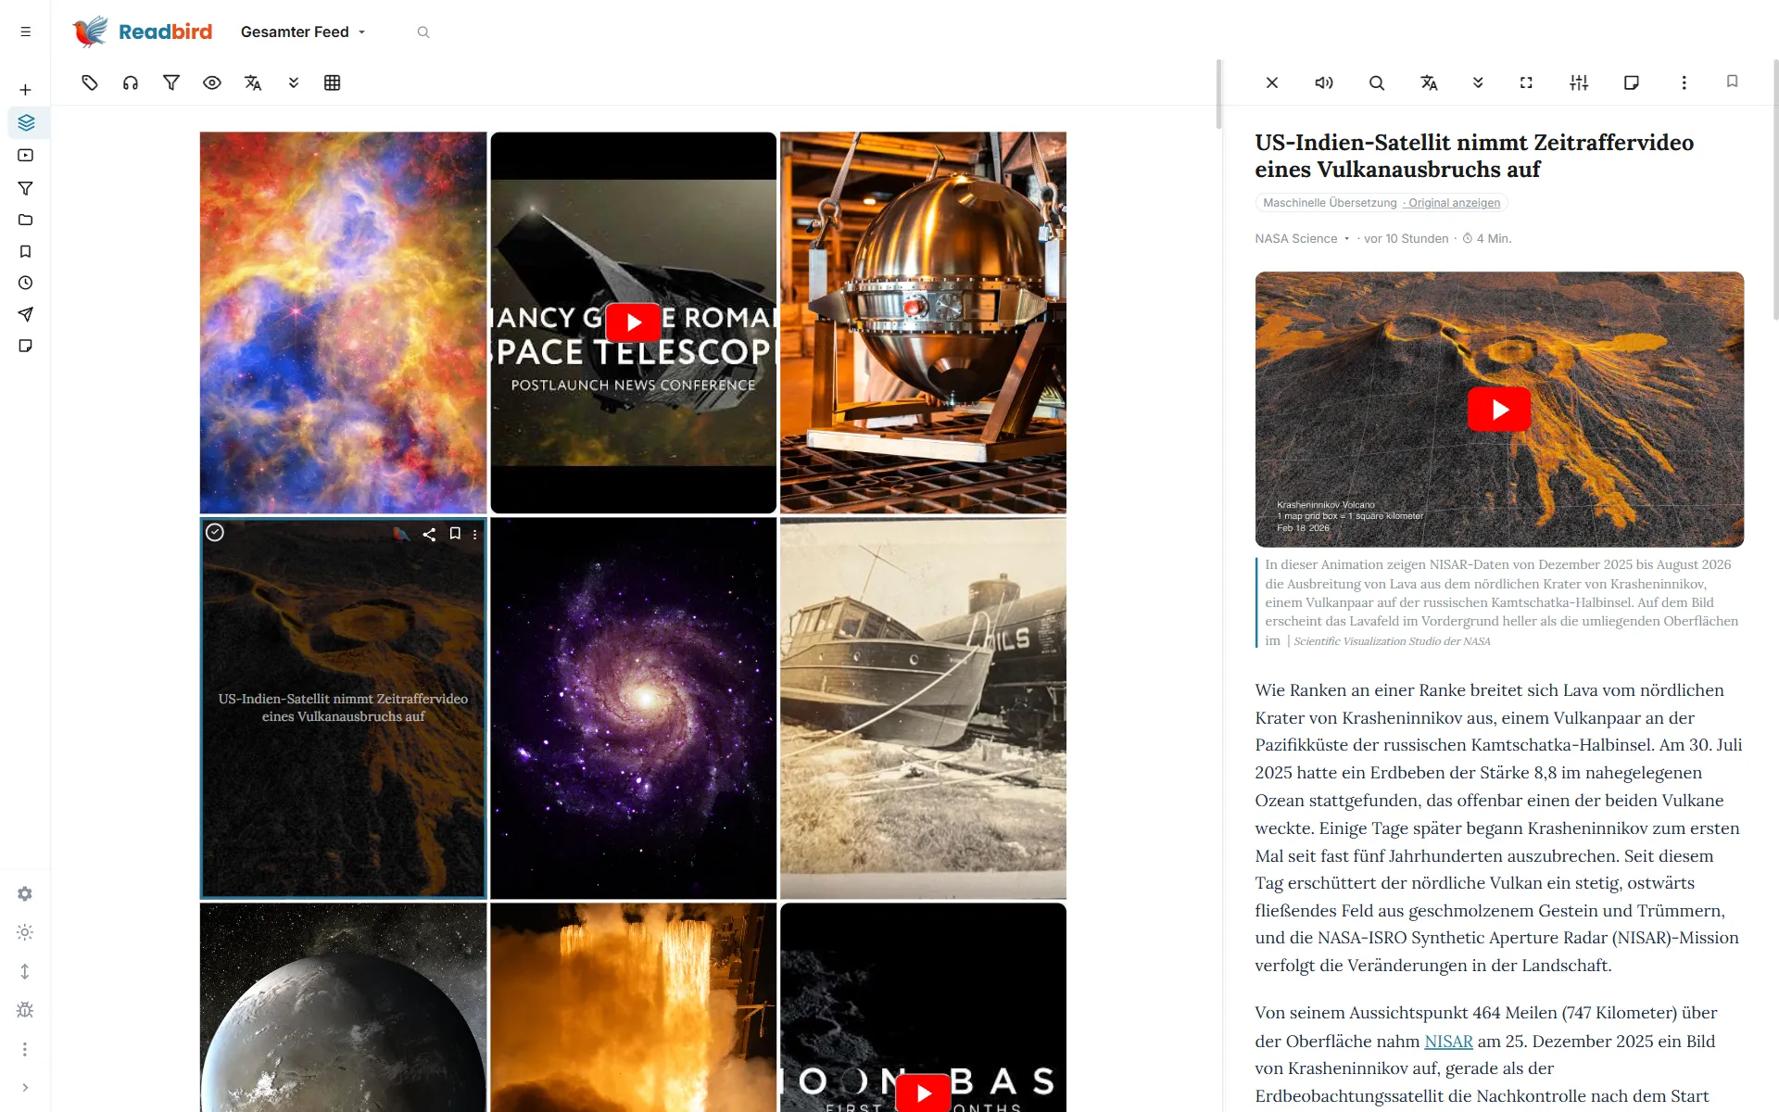Toggle light/dark theme sun icon
This screenshot has width=1779, height=1112.
25,932
